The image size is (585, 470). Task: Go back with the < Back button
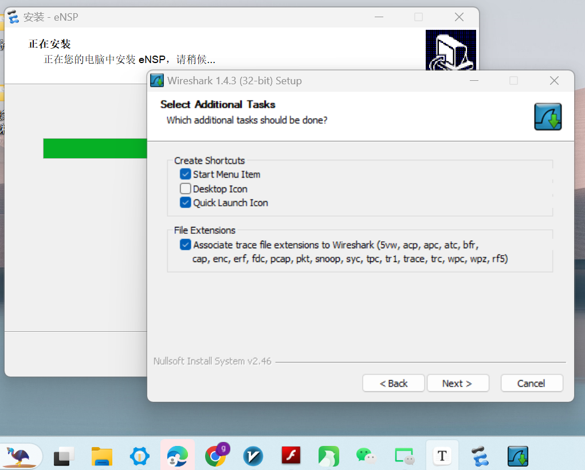[394, 383]
